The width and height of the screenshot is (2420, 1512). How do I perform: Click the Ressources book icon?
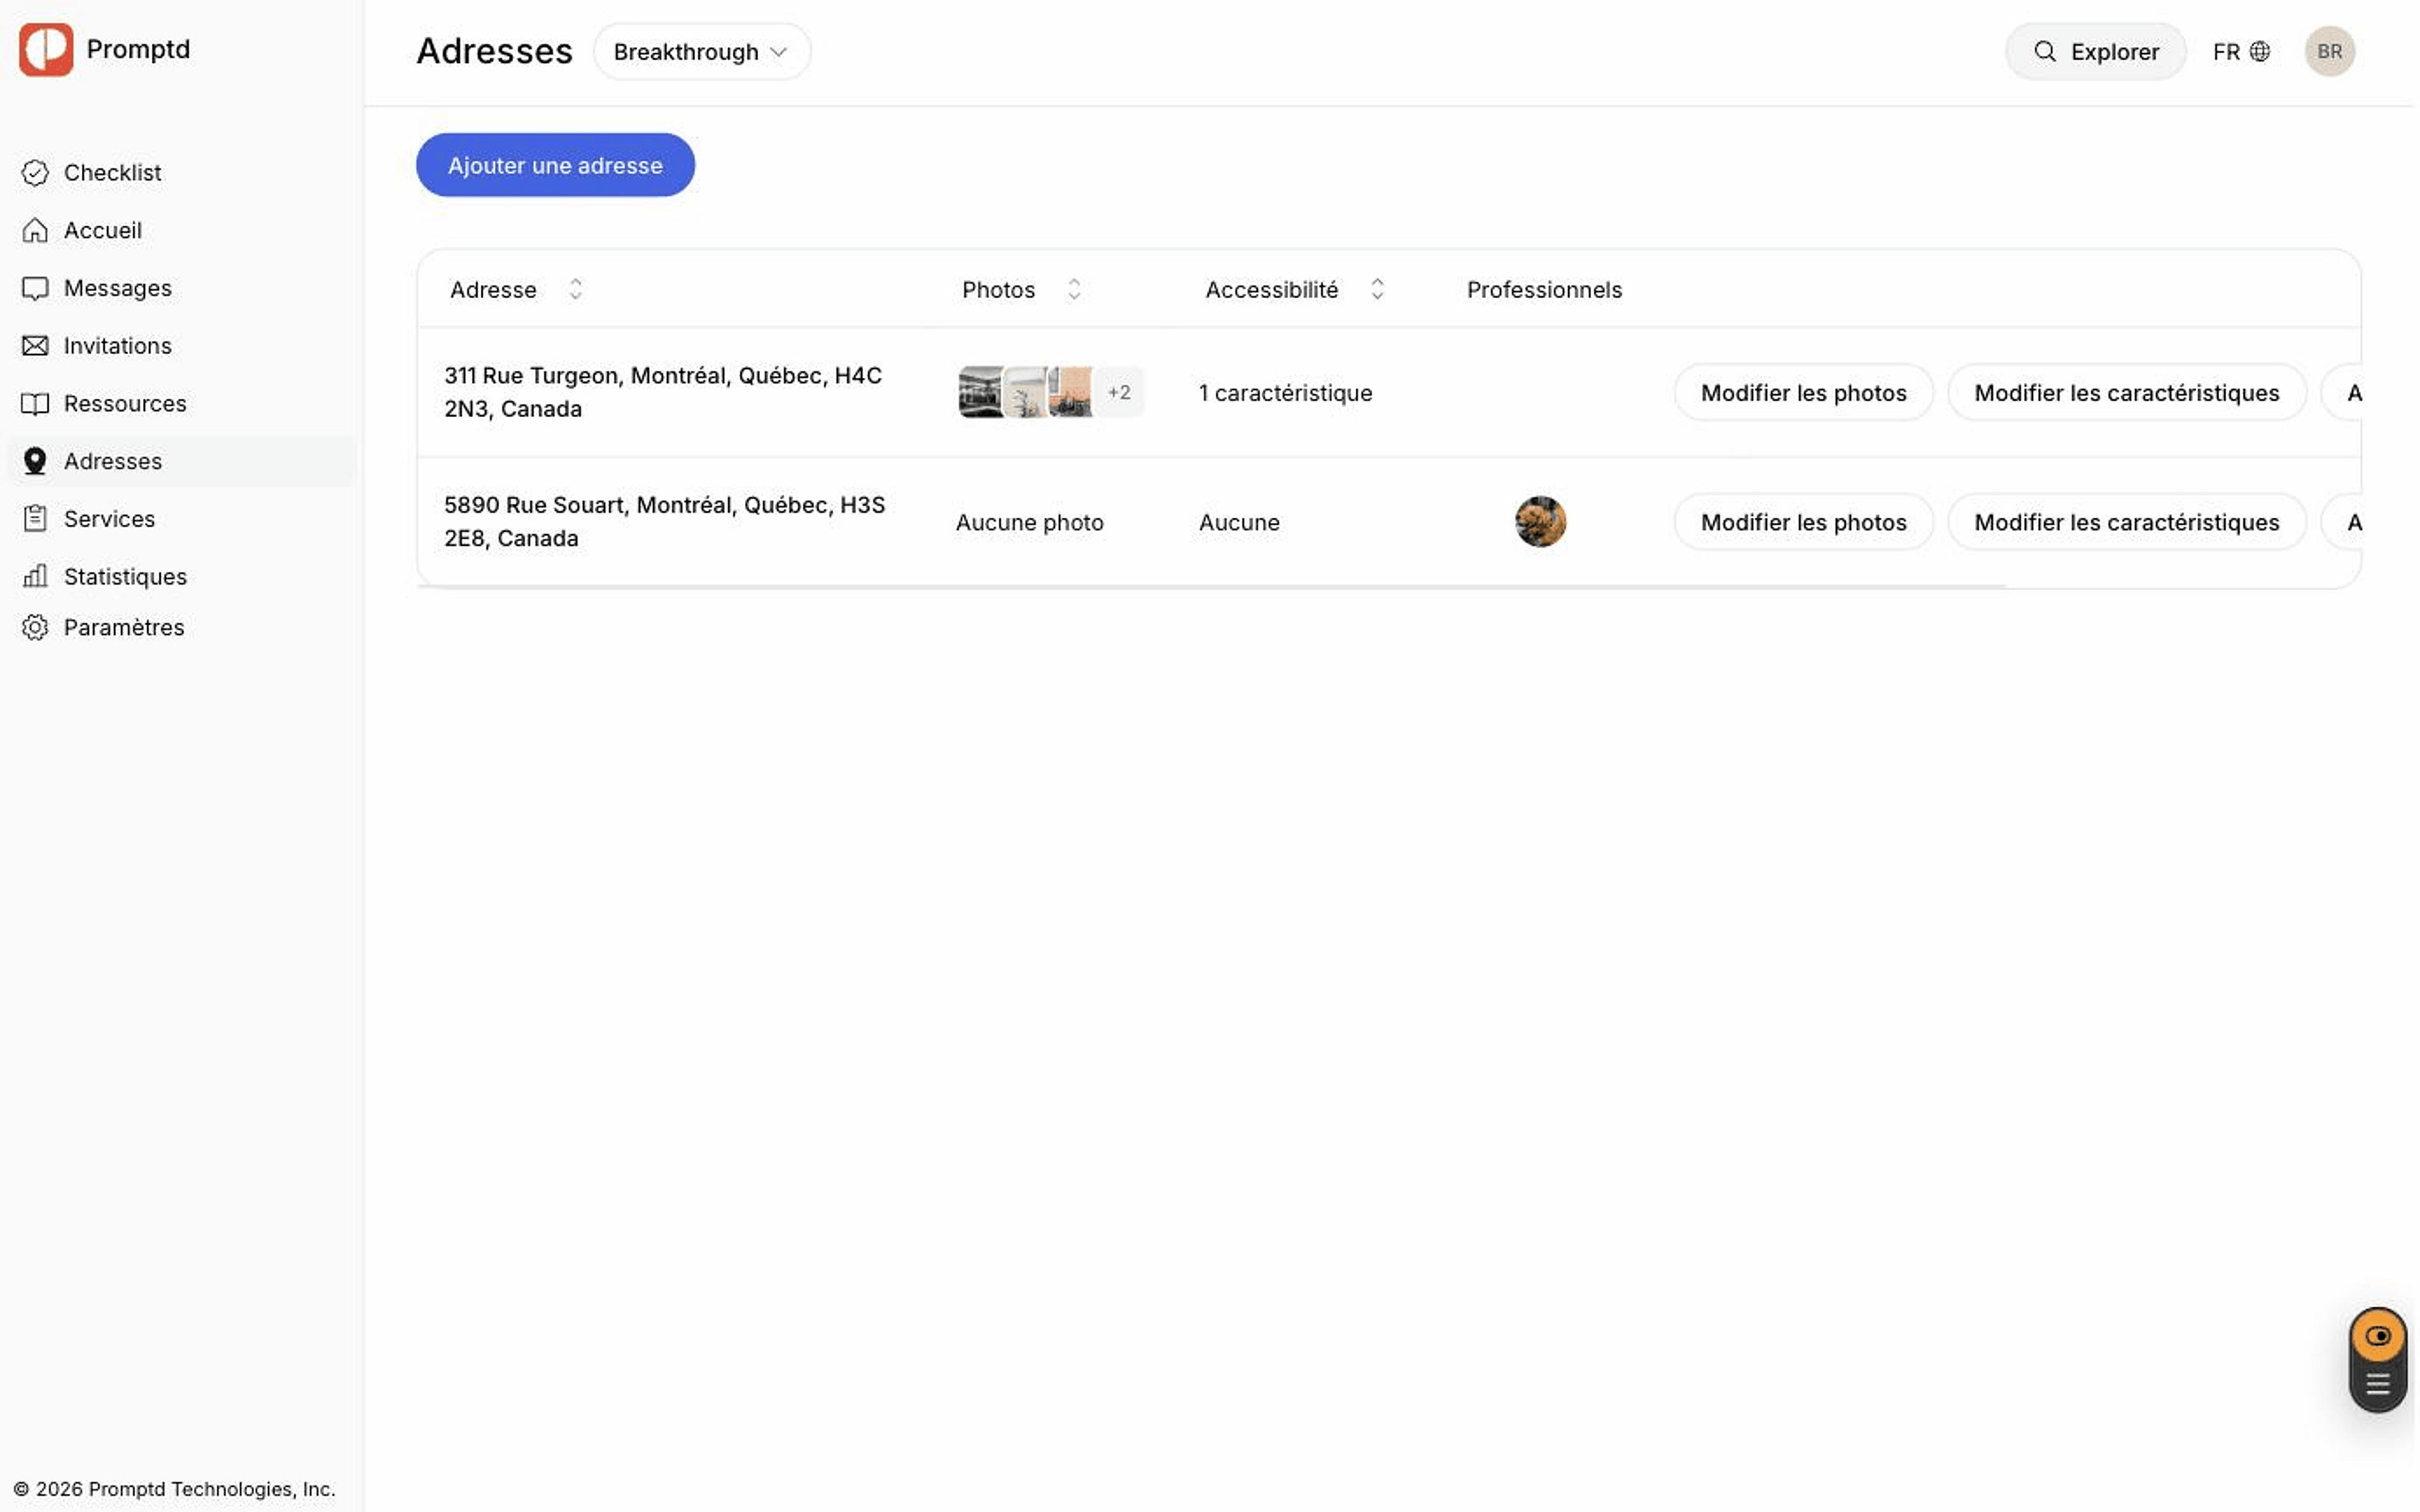pos(35,404)
